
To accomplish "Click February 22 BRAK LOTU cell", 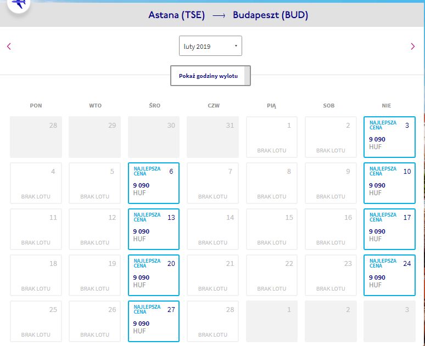I will 272,275.
